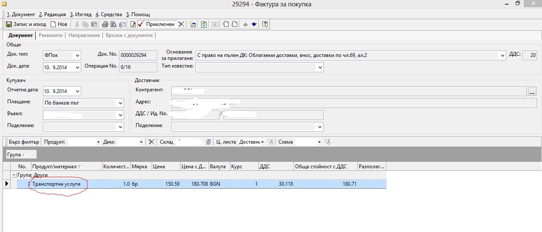Click the currency cell 'BGN'
This screenshot has width=542, height=232.
pyautogui.click(x=219, y=184)
